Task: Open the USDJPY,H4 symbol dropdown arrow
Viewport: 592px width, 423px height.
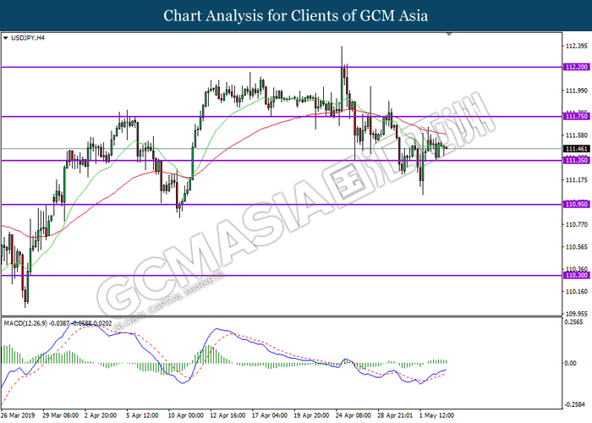Action: coord(5,38)
